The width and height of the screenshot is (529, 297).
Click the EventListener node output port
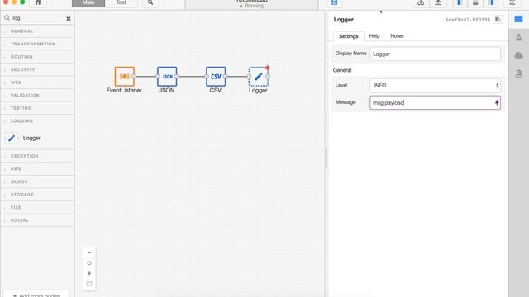point(134,77)
